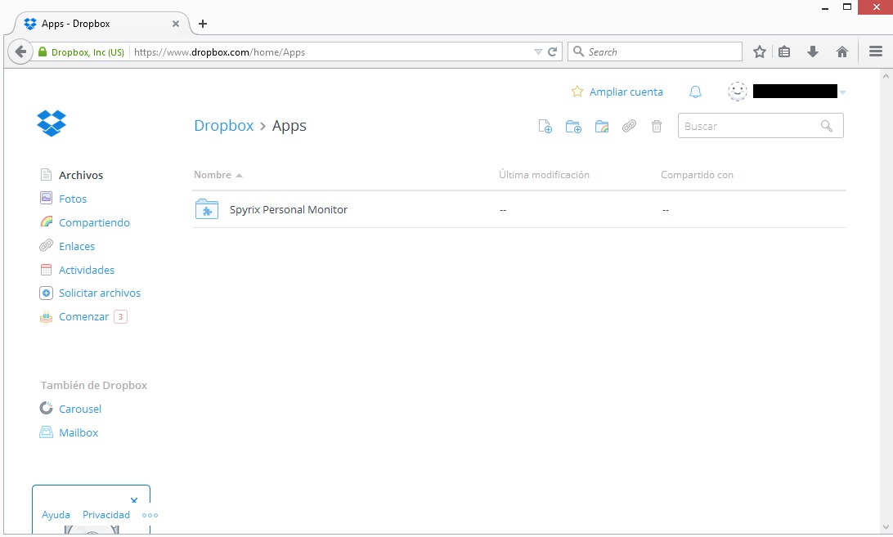Open the Spyrix Personal Monitor folder name
The image size is (893, 537).
(288, 209)
